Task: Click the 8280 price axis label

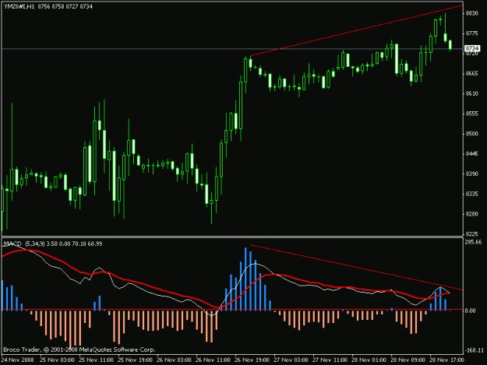Action: pyautogui.click(x=471, y=214)
